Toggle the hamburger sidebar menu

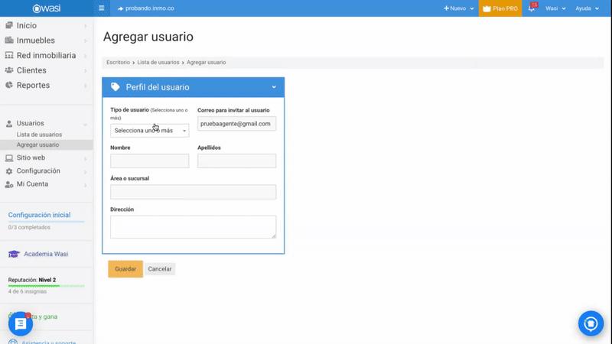102,8
